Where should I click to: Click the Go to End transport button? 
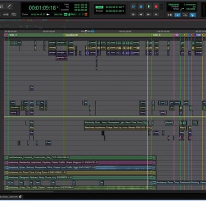(x=156, y=14)
